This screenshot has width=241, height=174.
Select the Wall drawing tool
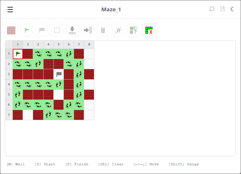tap(11, 30)
